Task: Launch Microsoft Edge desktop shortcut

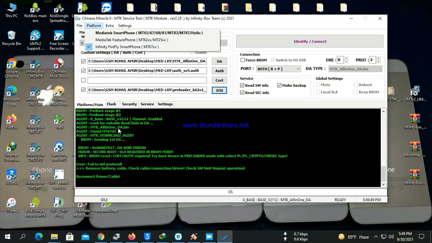Action: pyautogui.click(x=11, y=96)
